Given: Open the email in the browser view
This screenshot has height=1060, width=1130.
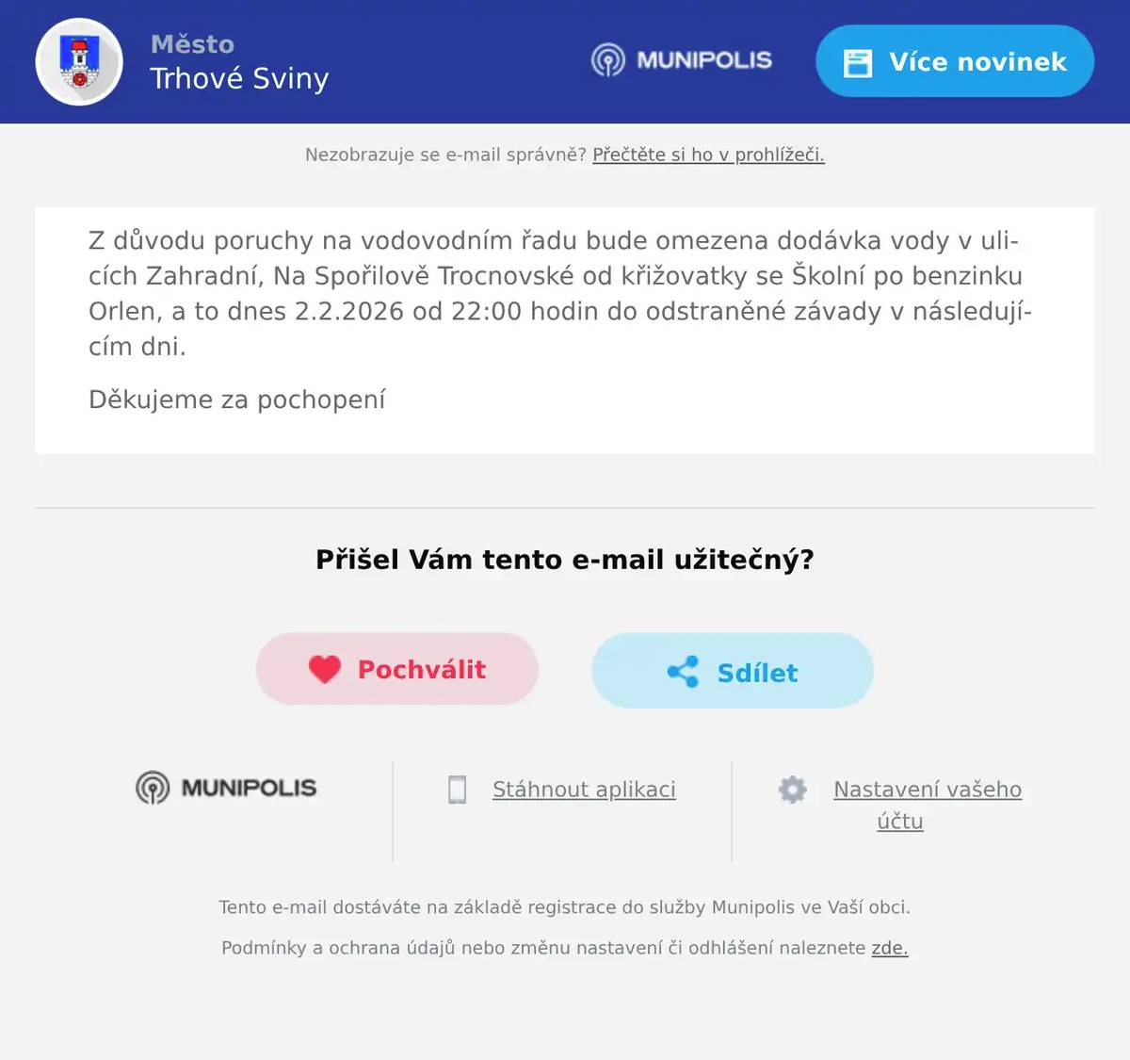Looking at the screenshot, I should click(707, 155).
